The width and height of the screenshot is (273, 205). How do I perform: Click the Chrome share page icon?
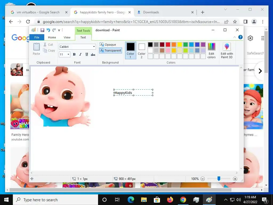(x=226, y=22)
